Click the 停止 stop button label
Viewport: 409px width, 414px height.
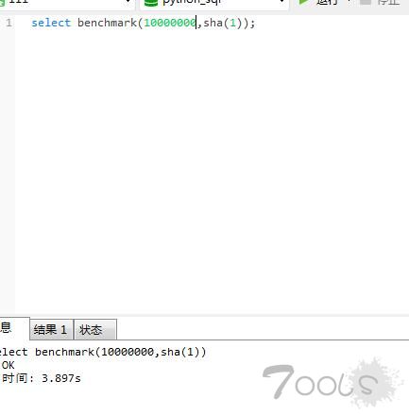[x=388, y=2]
